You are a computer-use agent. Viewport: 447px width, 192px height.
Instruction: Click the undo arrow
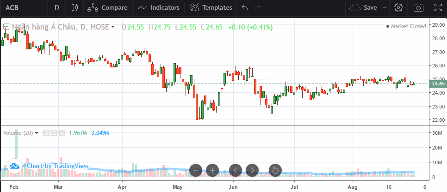click(x=245, y=7)
